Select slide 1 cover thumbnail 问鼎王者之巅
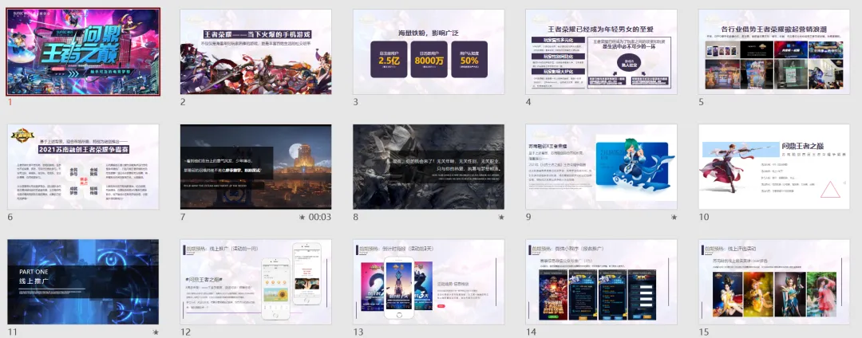The height and width of the screenshot is (338, 862). (84, 52)
